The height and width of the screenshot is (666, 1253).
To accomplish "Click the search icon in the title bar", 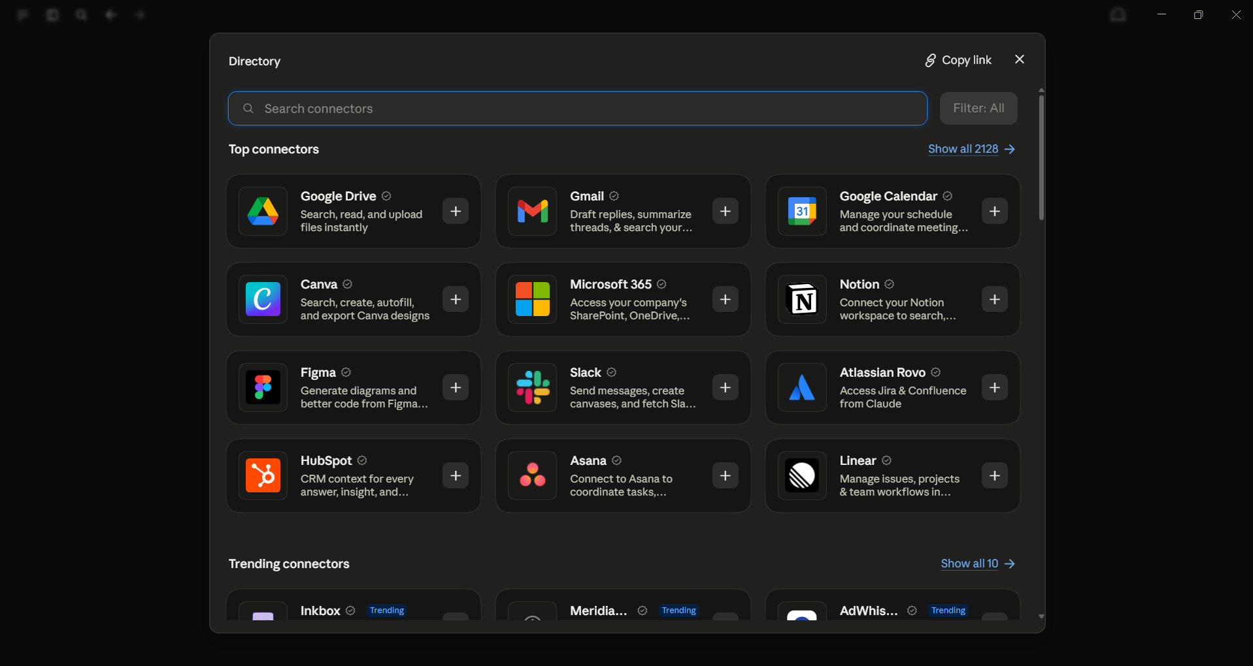I will click(81, 14).
